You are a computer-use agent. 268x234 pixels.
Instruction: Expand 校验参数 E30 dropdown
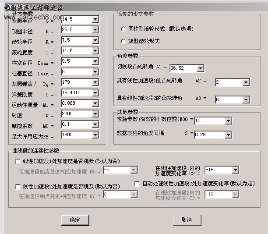point(228,121)
